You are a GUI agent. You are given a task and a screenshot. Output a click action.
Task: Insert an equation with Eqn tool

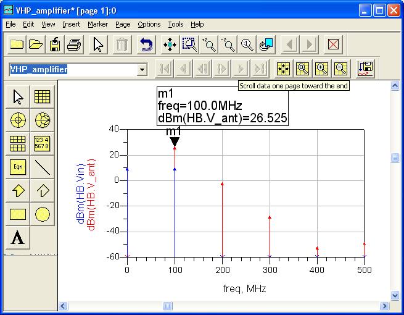pyautogui.click(x=18, y=167)
